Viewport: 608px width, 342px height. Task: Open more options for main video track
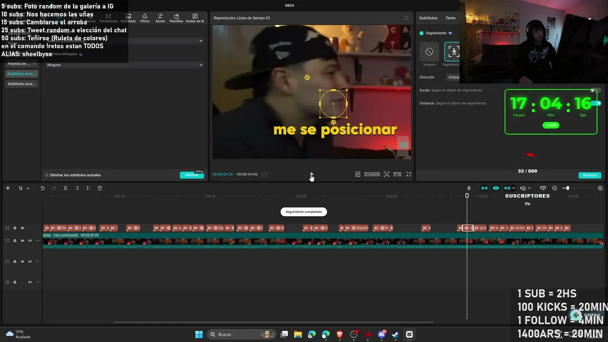(38, 241)
